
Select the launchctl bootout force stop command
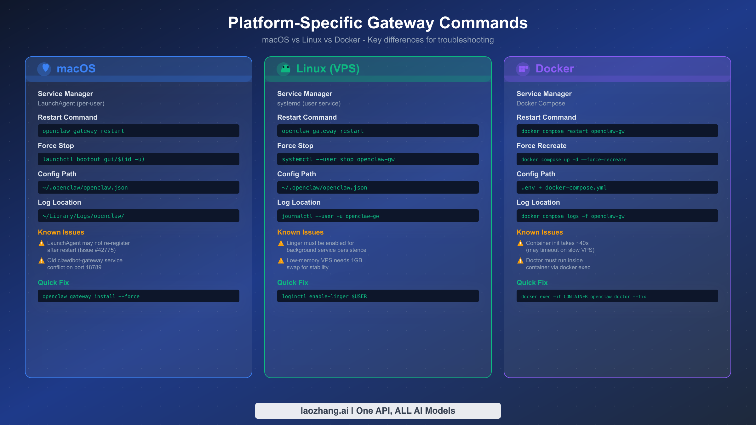(139, 159)
